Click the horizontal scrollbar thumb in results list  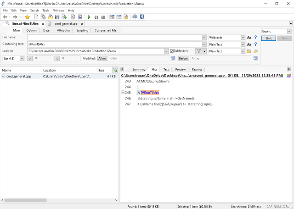point(26,200)
